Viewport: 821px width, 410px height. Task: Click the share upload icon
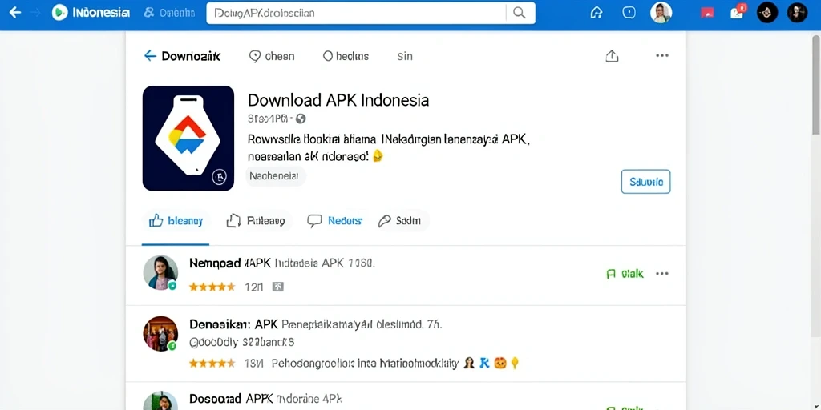click(x=612, y=56)
